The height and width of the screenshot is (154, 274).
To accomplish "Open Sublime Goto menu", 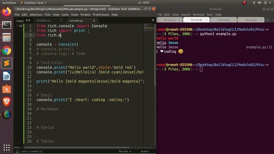I will [x=65, y=15].
